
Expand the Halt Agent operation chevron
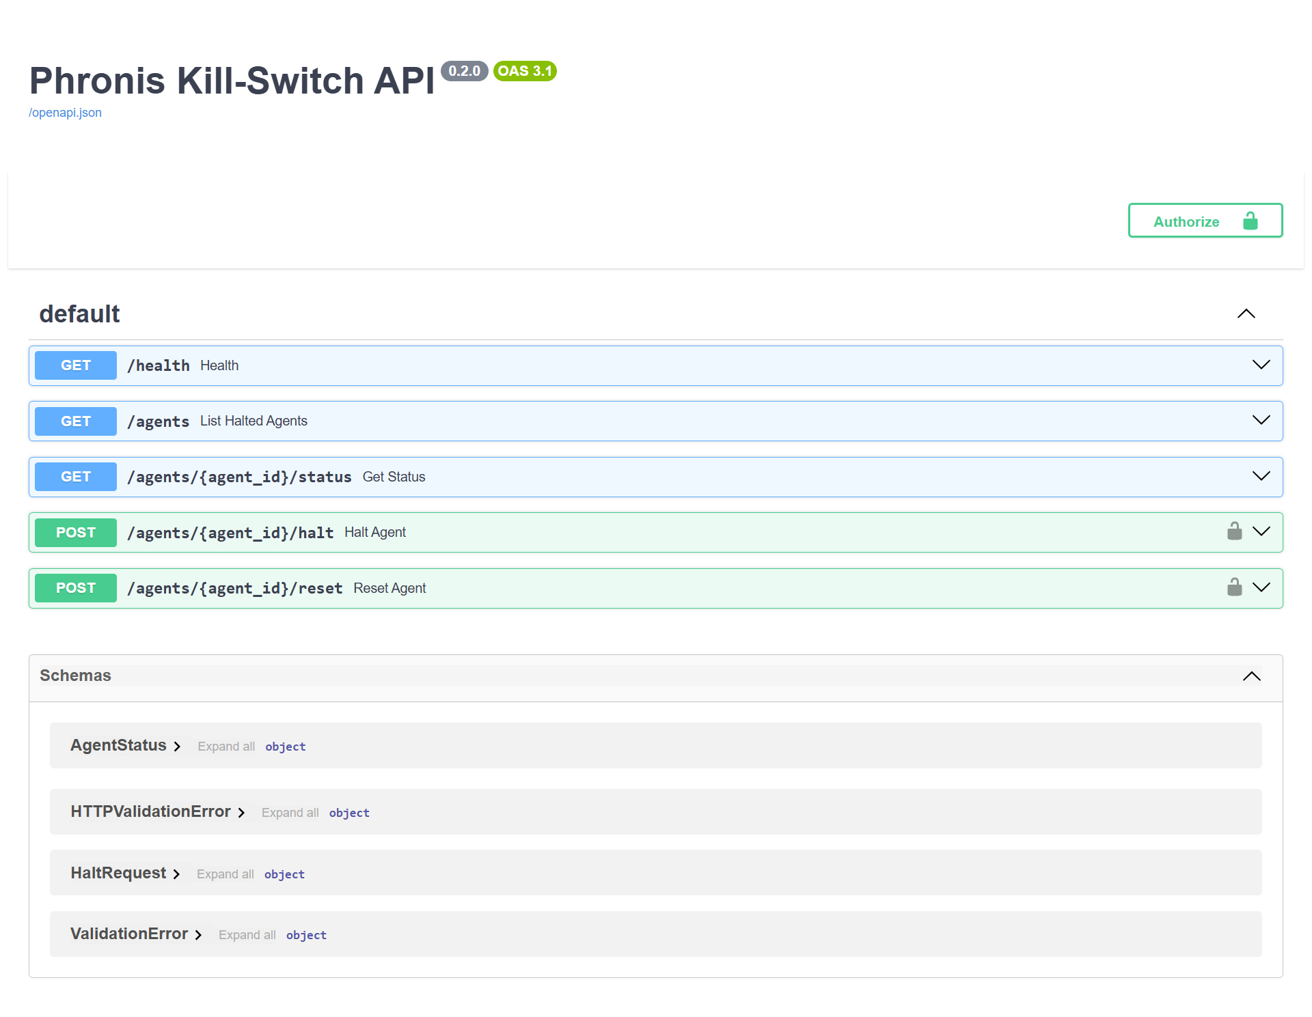click(1261, 532)
